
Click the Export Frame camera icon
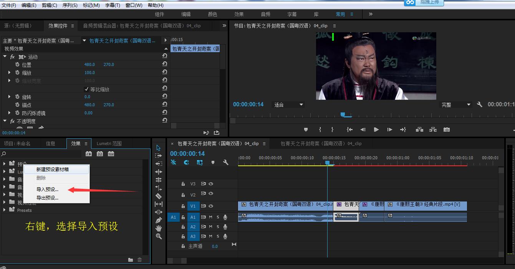pos(446,130)
